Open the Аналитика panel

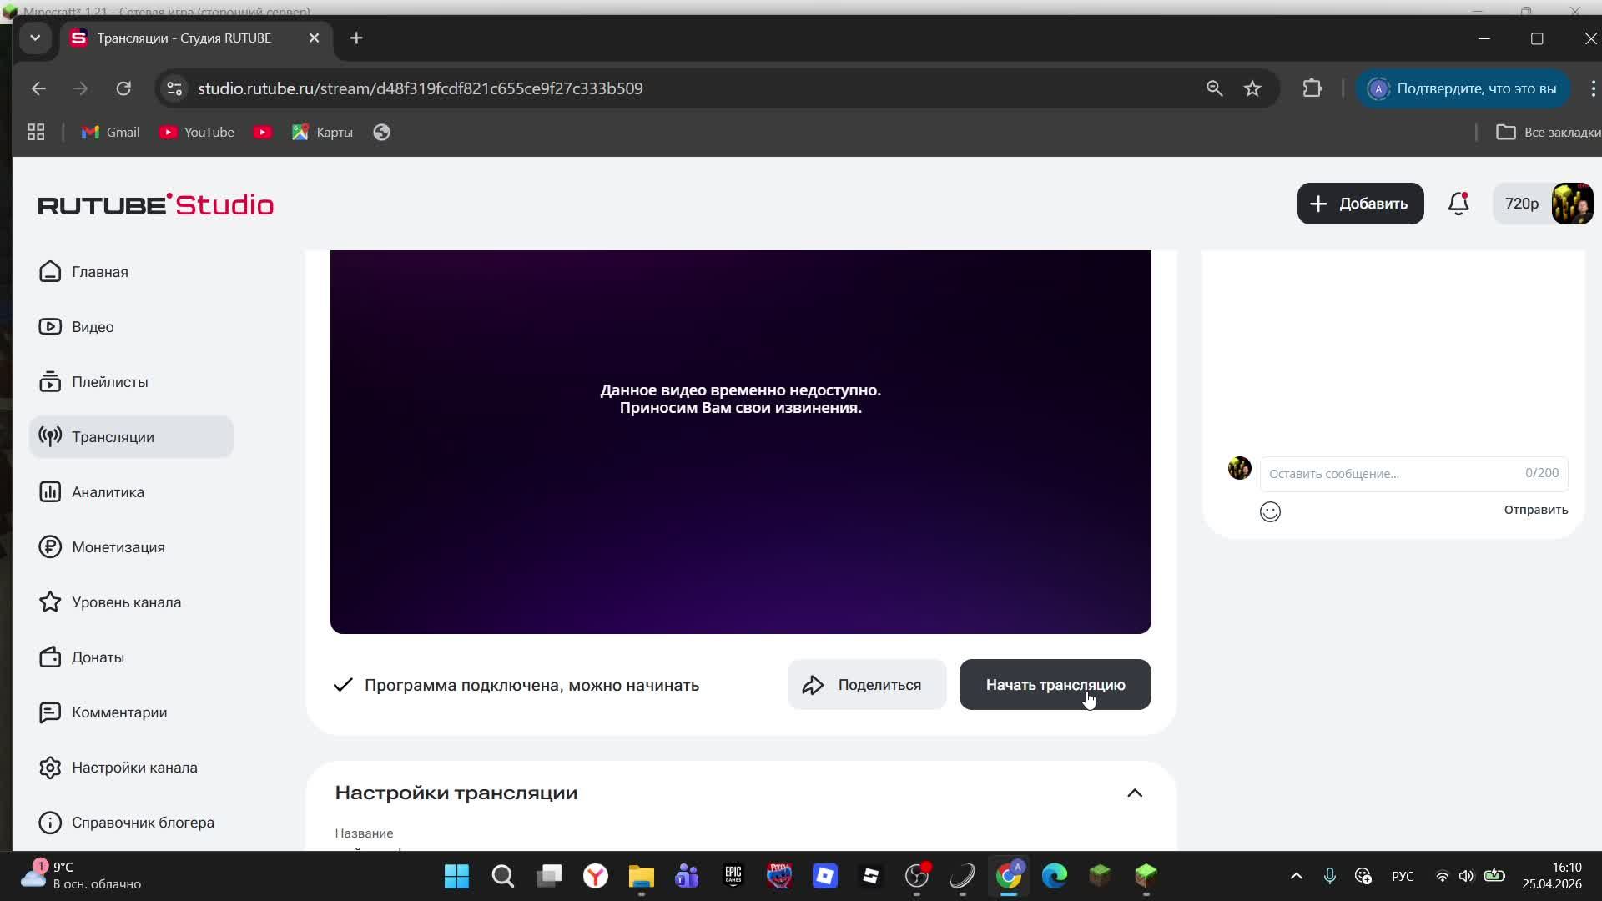tap(107, 491)
